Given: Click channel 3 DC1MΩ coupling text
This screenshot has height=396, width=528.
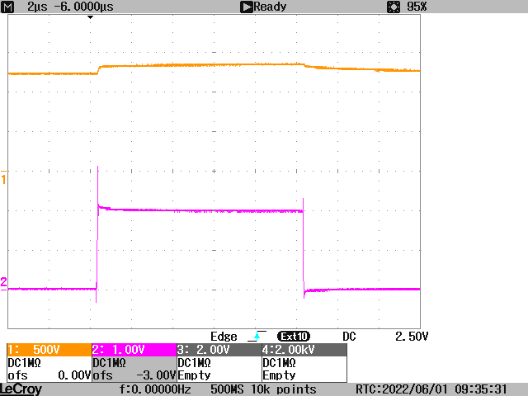Looking at the screenshot, I should point(195,363).
